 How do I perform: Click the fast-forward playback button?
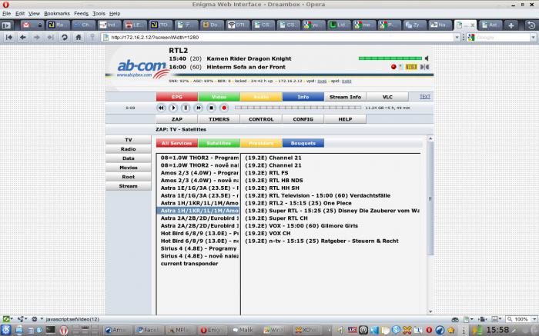pyautogui.click(x=199, y=108)
